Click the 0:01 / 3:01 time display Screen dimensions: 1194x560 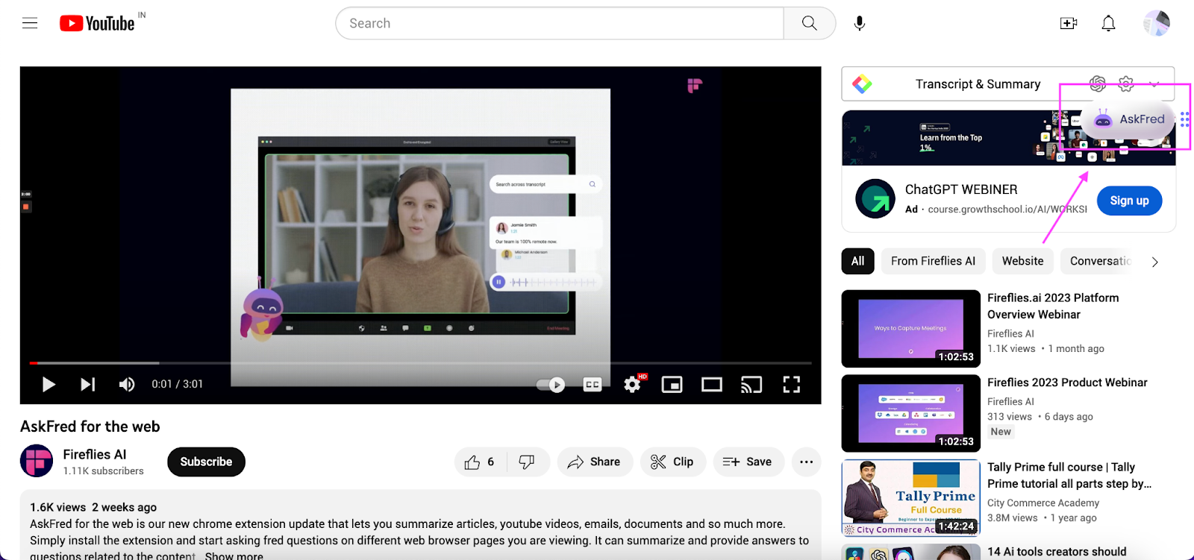(177, 384)
